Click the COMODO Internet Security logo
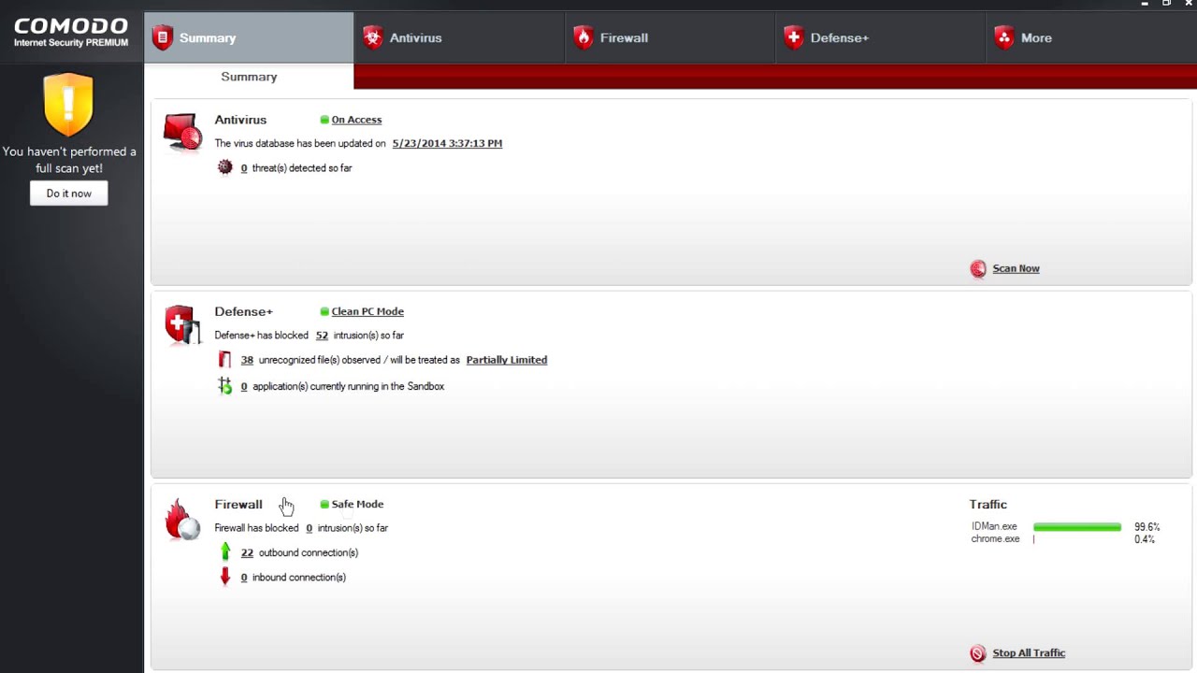The height and width of the screenshot is (673, 1197). click(71, 32)
